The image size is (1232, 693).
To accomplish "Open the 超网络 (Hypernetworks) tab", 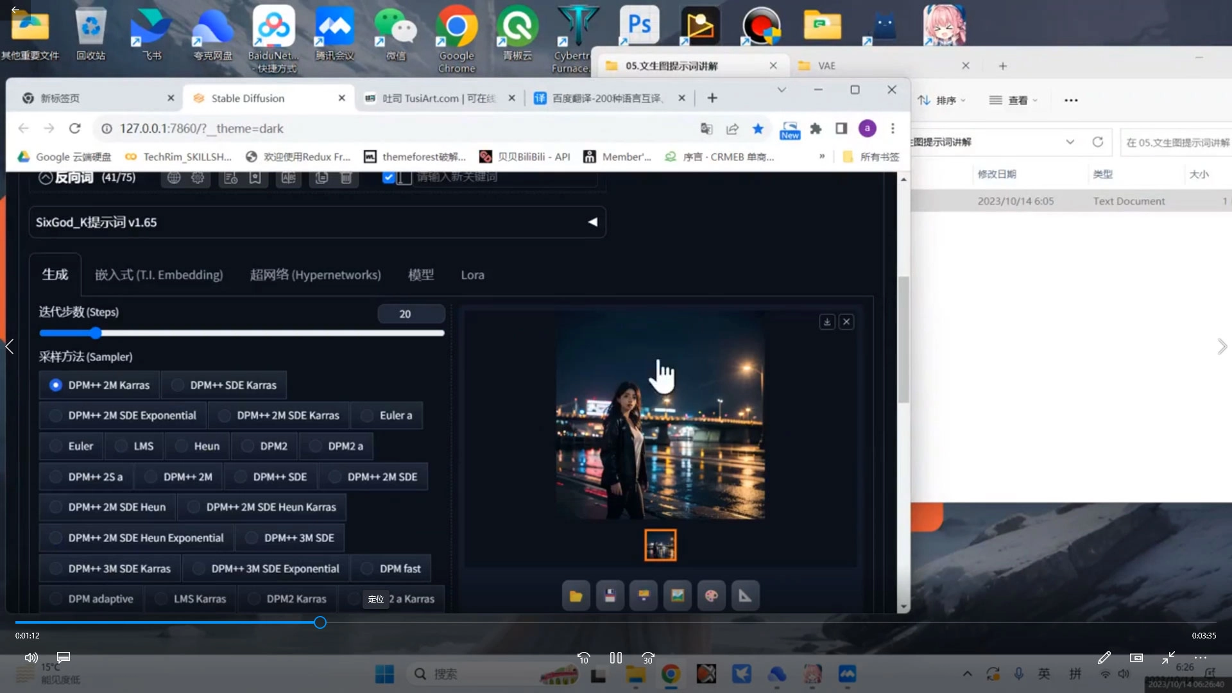I will [x=315, y=275].
